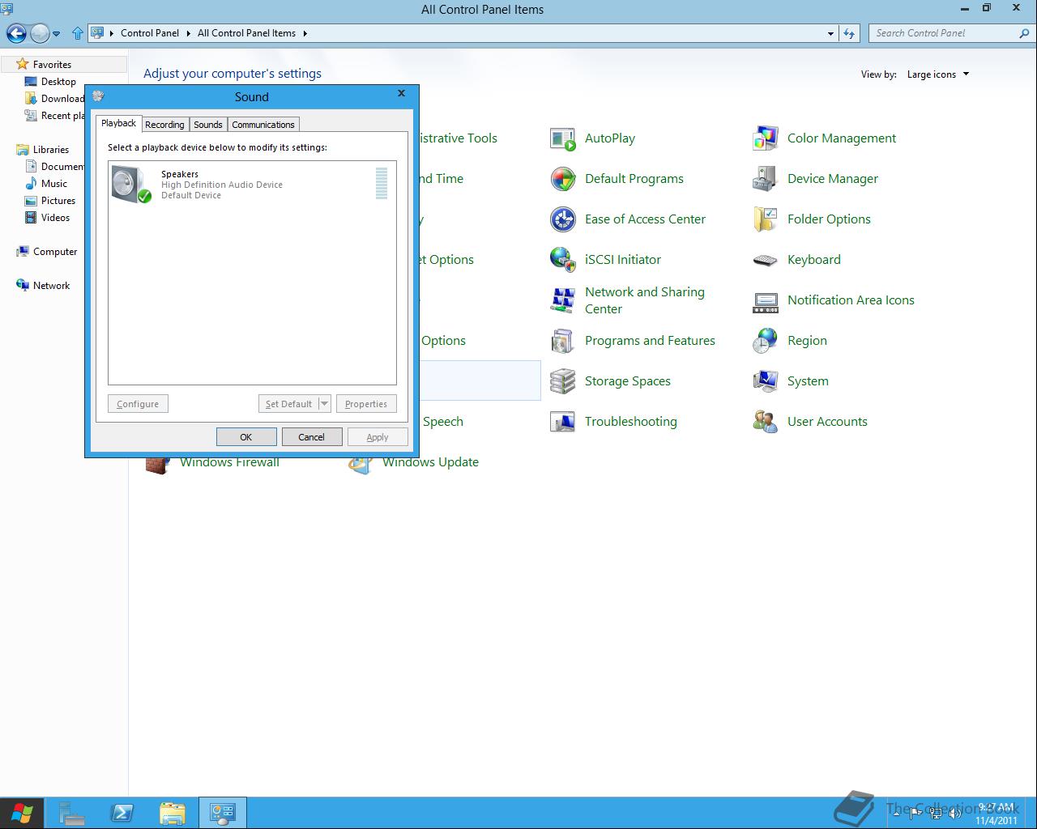Expand the Control Panel breadcrumb arrow

pyautogui.click(x=188, y=33)
